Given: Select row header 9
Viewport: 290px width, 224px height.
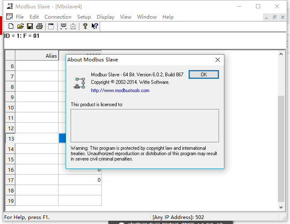Looking at the screenshot, I should pyautogui.click(x=10, y=97).
